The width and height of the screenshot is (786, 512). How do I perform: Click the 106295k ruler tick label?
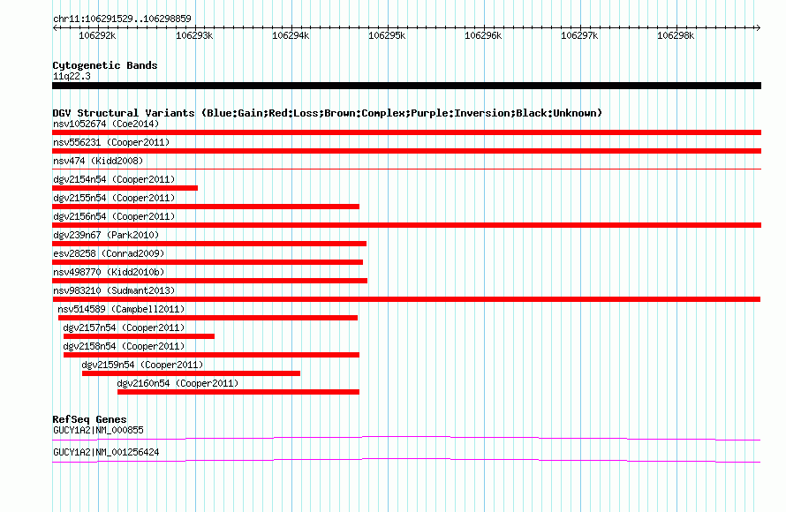click(387, 35)
